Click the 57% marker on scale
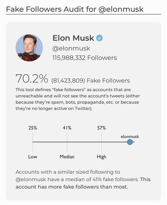This screenshot has width=167, height=205. 101,128
